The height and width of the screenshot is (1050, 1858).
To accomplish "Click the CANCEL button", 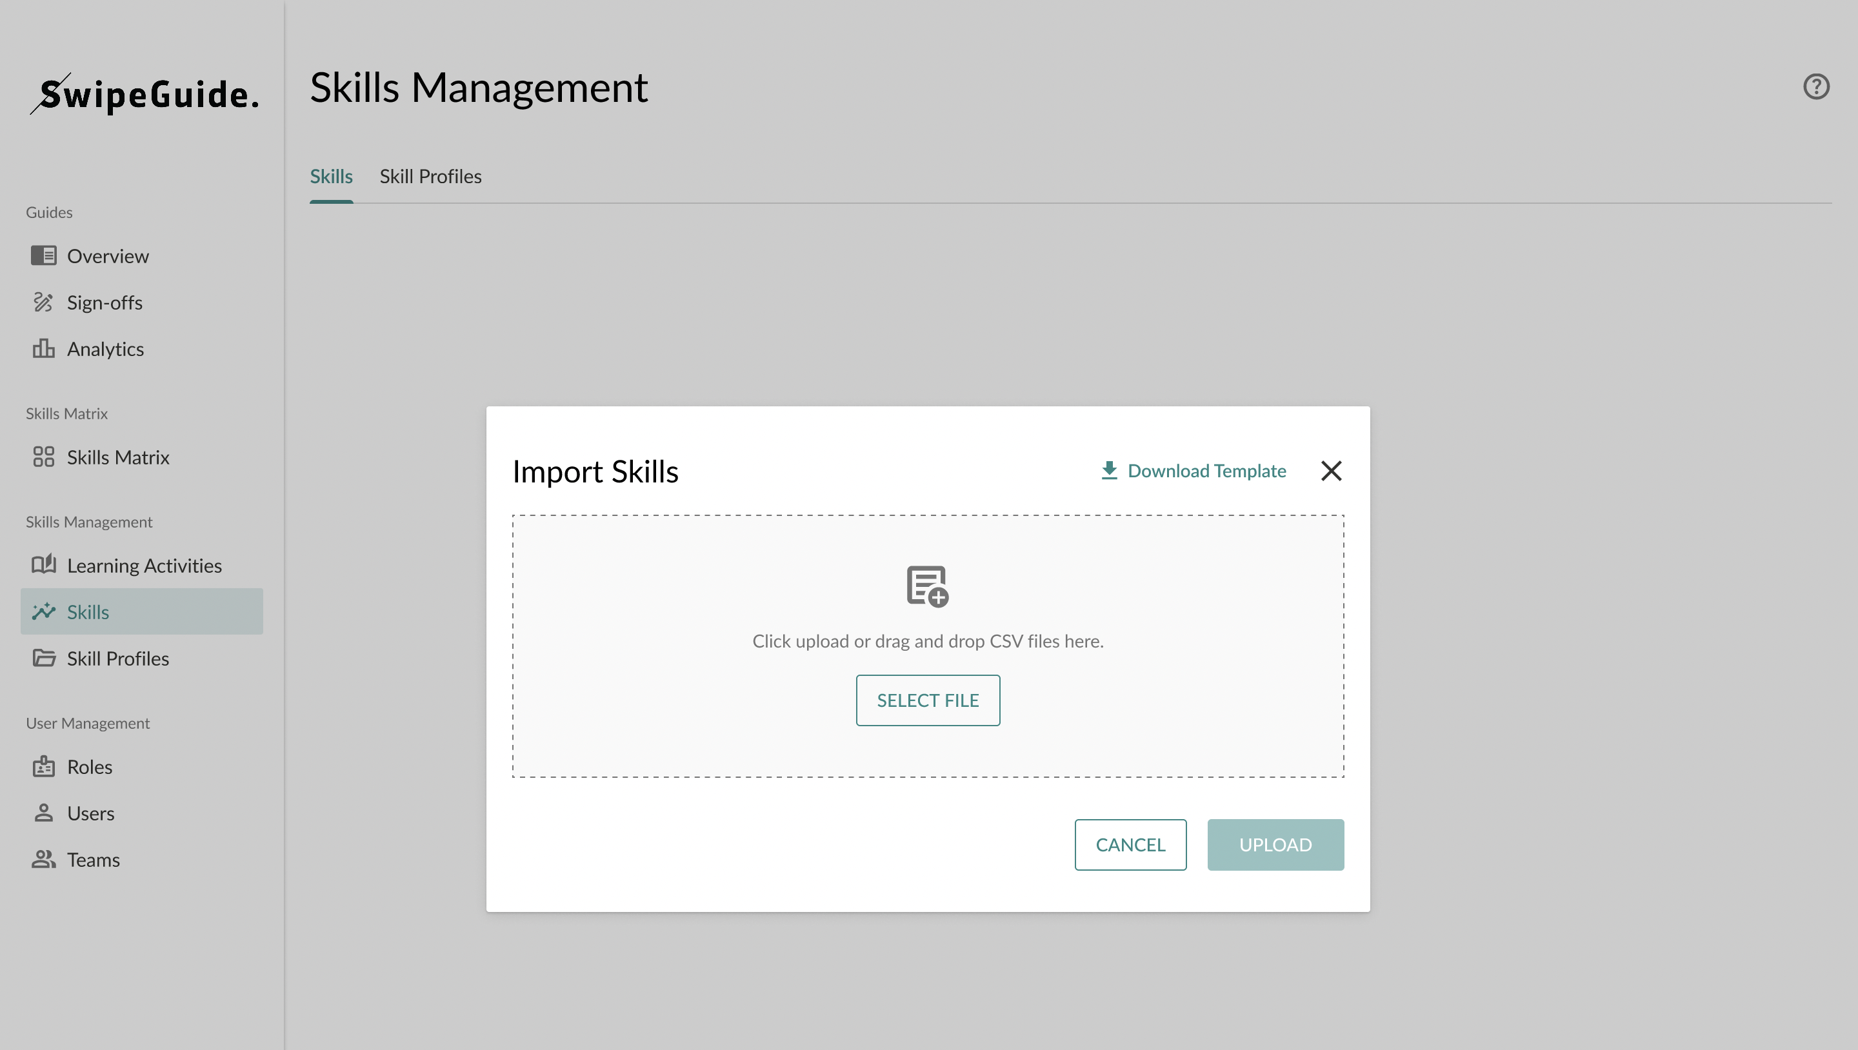I will pyautogui.click(x=1130, y=844).
